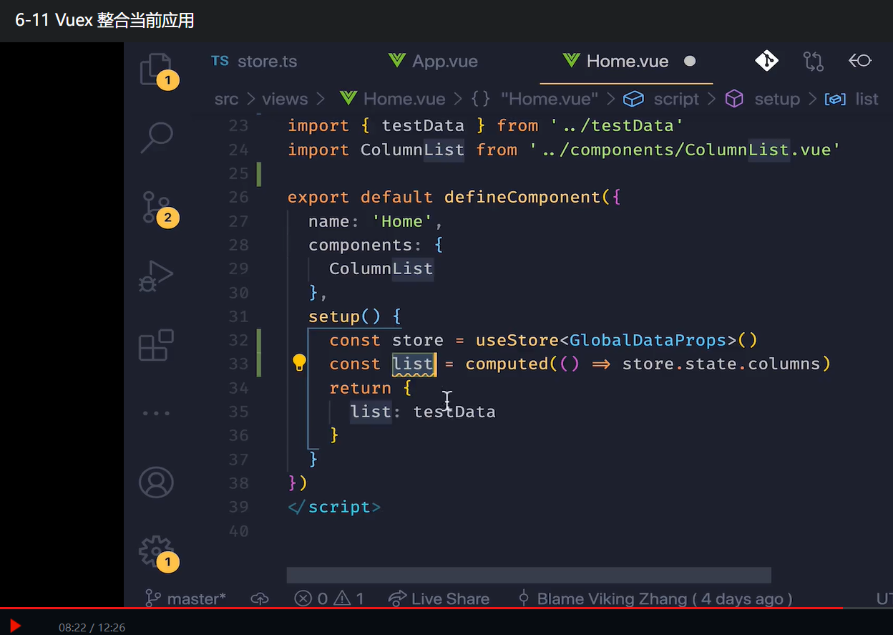893x635 pixels.
Task: Click 'Home' string on line 27
Action: 402,221
